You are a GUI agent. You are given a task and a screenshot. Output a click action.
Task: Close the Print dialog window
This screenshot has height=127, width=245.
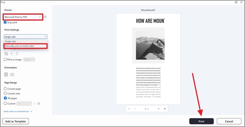(241, 2)
